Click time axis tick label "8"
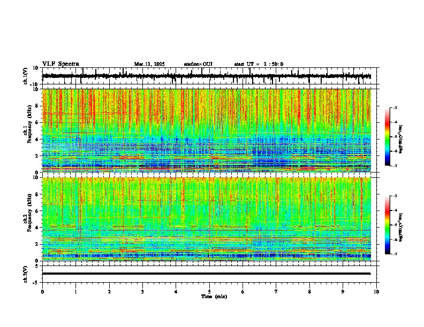The width and height of the screenshot is (424, 327). click(309, 292)
